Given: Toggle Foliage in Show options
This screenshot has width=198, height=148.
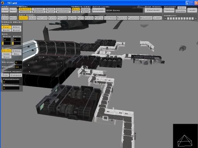Looking at the screenshot, I should point(38,9).
